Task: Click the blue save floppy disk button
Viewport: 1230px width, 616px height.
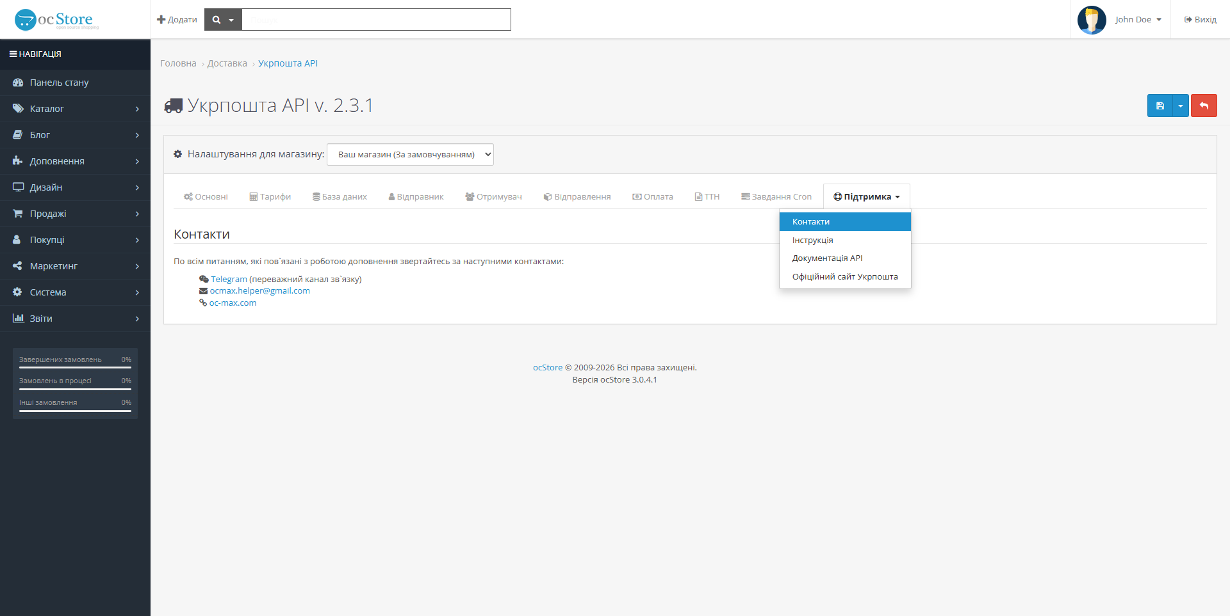Action: [x=1160, y=106]
